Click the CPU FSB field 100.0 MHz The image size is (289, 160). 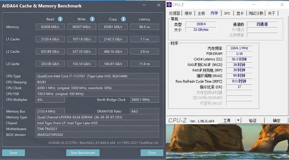pos(97,94)
